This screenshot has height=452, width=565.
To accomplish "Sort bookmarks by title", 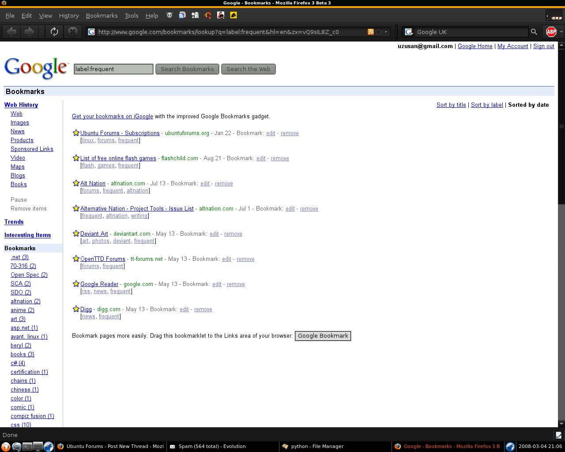I will pos(451,105).
